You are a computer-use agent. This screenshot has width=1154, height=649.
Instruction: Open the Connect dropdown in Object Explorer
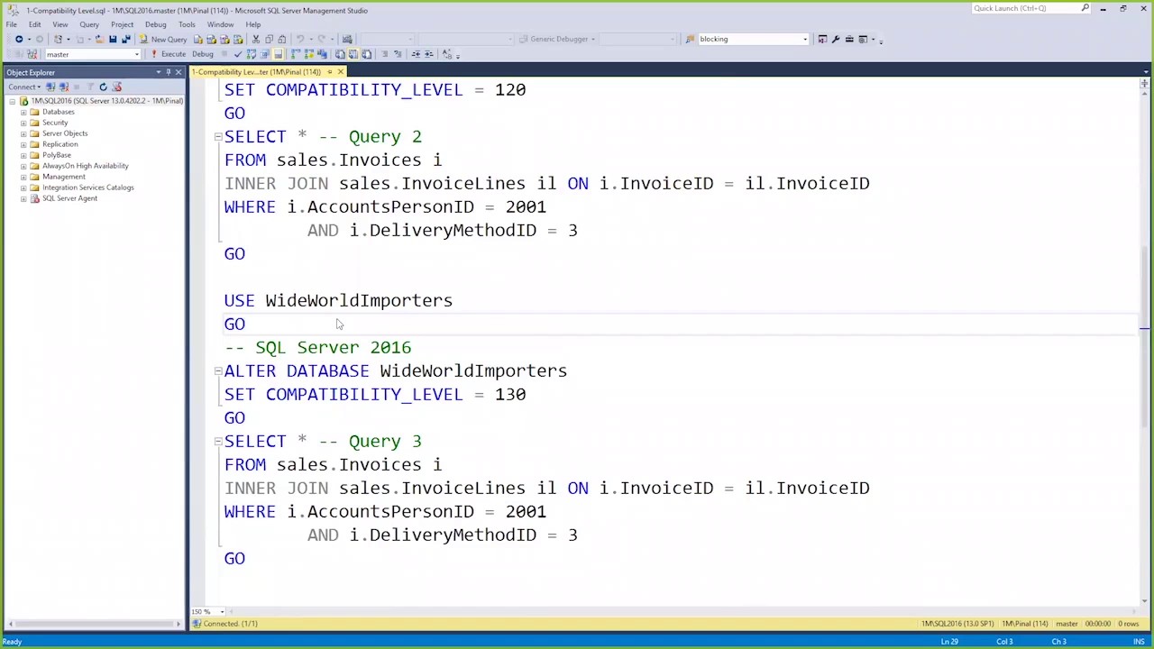[x=25, y=87]
